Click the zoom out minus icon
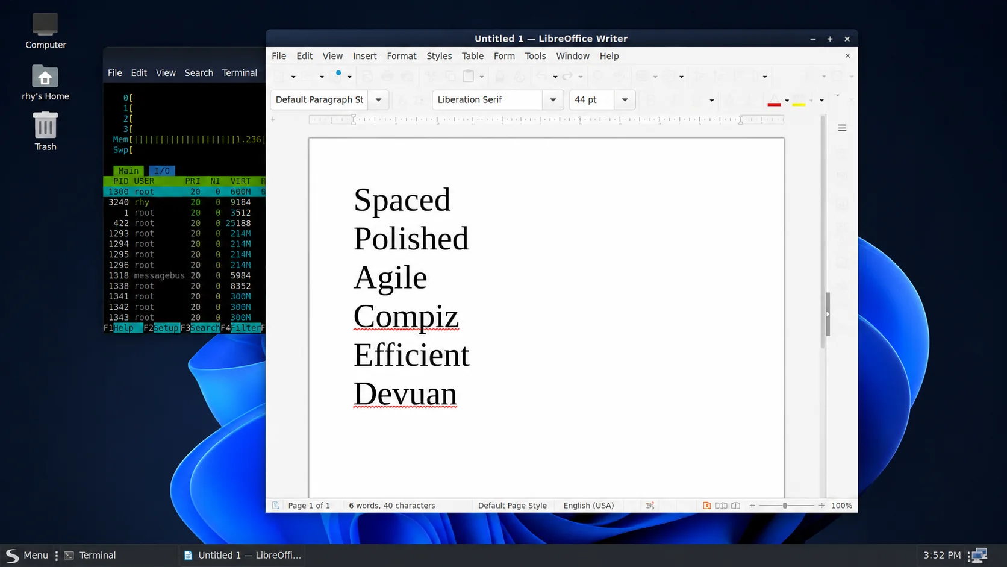This screenshot has height=567, width=1007. click(x=752, y=506)
